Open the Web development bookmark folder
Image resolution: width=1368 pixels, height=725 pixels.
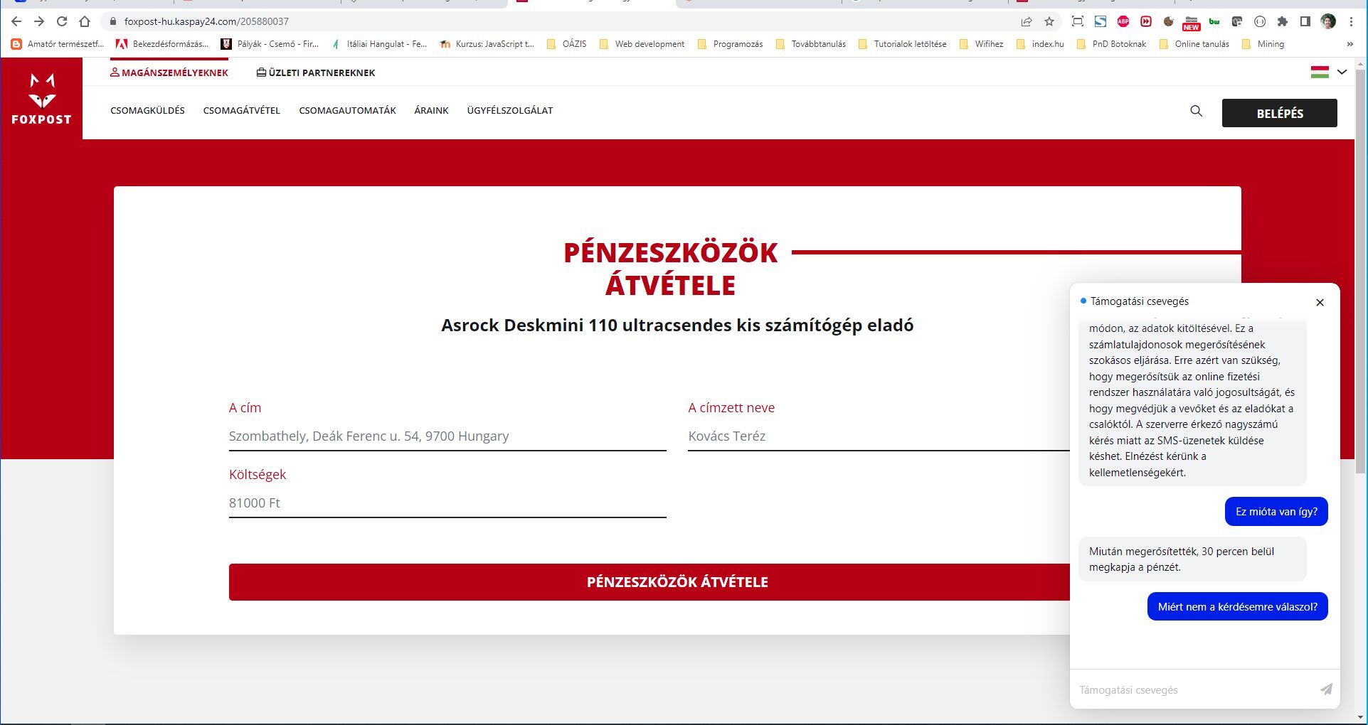642,44
